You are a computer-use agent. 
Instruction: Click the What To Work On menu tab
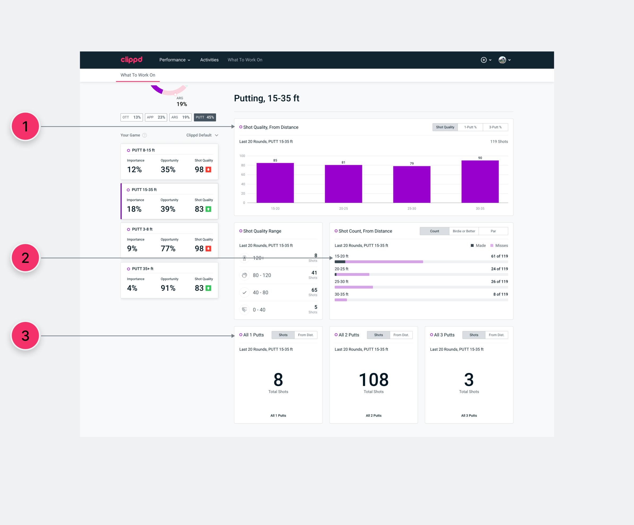pos(245,59)
